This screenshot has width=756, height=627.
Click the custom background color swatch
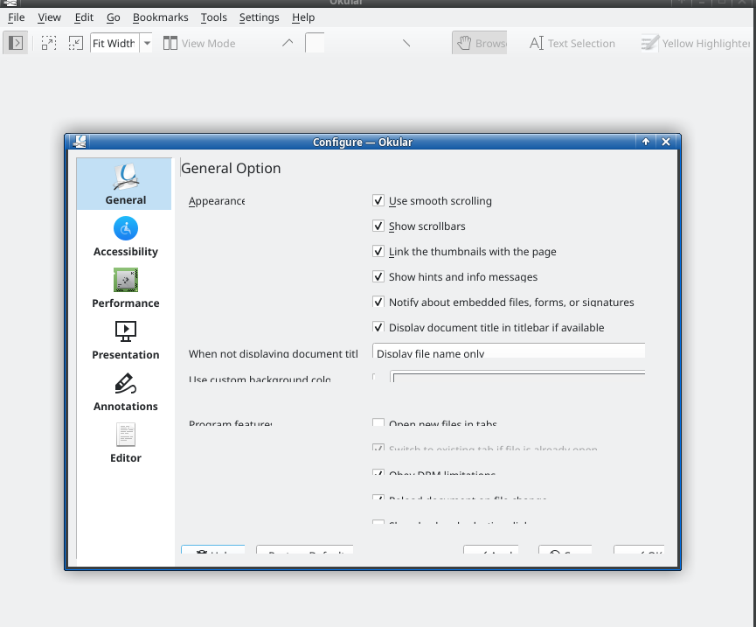pyautogui.click(x=518, y=378)
